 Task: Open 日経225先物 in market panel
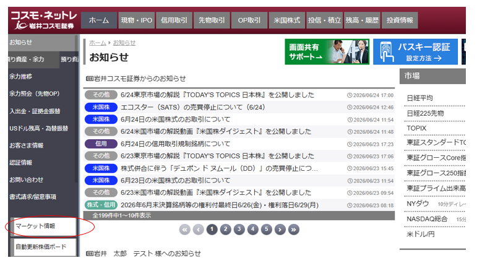click(x=425, y=113)
